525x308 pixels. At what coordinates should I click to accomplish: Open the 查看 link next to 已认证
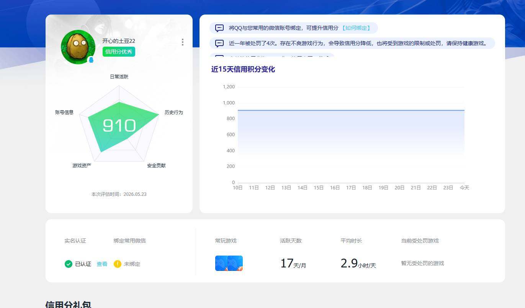[102, 264]
